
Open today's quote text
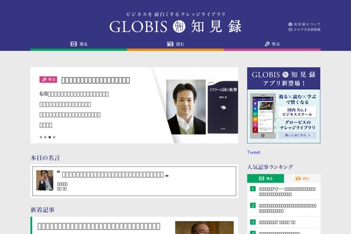click(x=113, y=174)
